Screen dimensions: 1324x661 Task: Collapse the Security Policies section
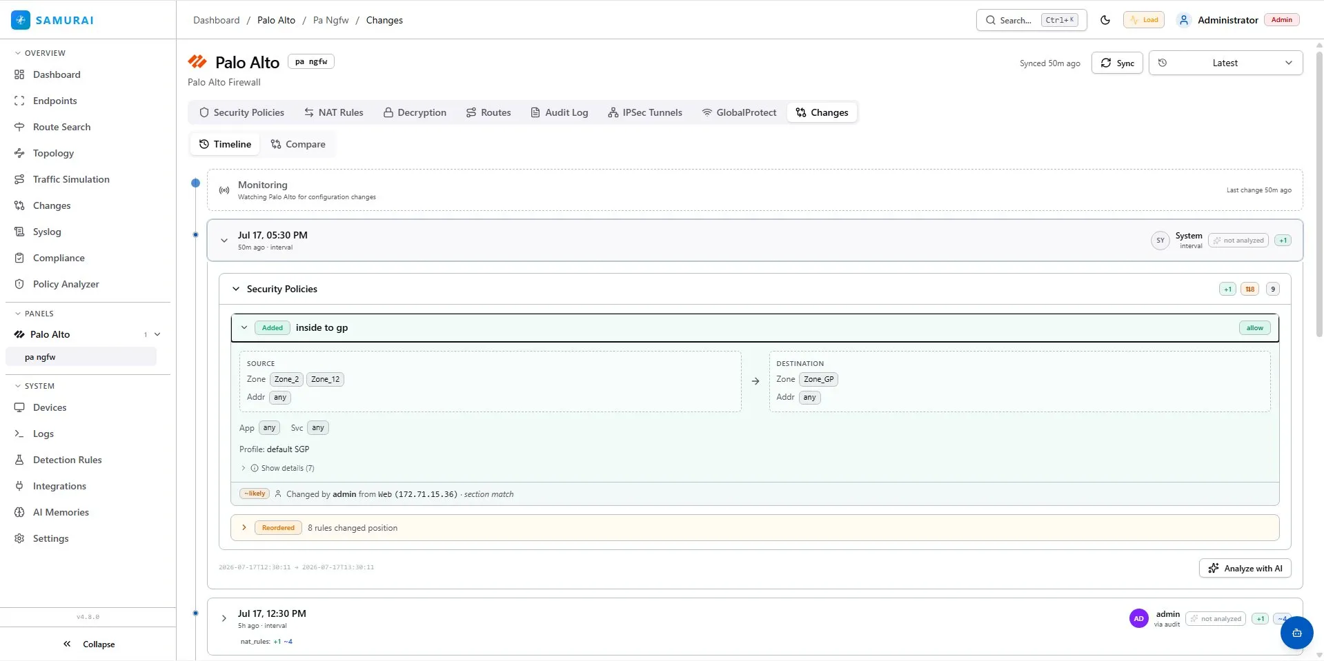click(236, 289)
